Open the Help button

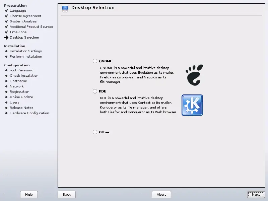click(29, 195)
